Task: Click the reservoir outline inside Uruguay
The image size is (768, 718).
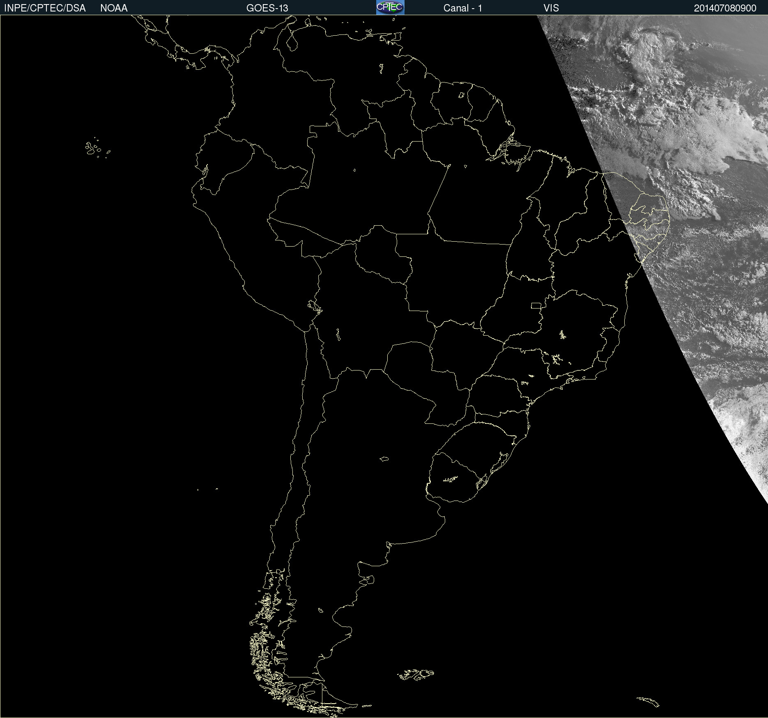Action: coord(451,479)
